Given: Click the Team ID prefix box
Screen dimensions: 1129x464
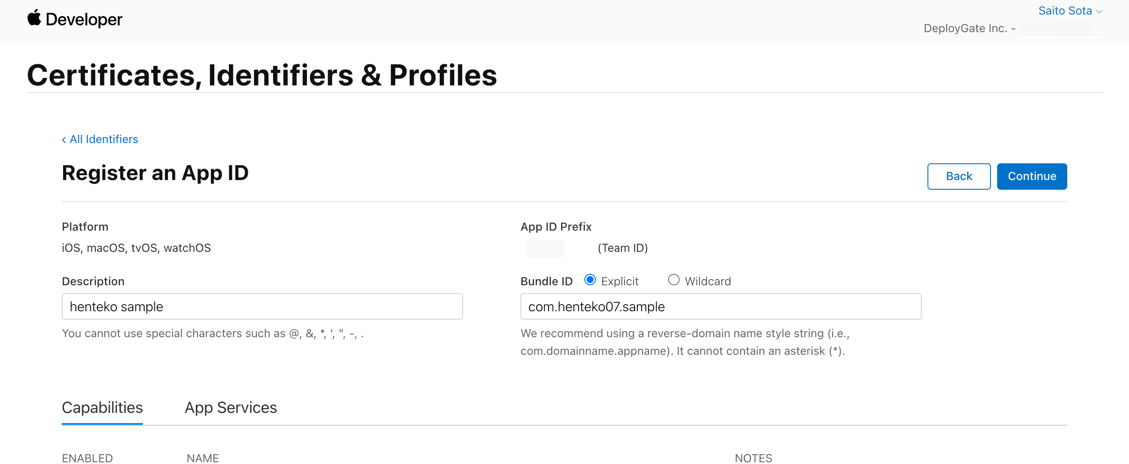Looking at the screenshot, I should pyautogui.click(x=545, y=249).
